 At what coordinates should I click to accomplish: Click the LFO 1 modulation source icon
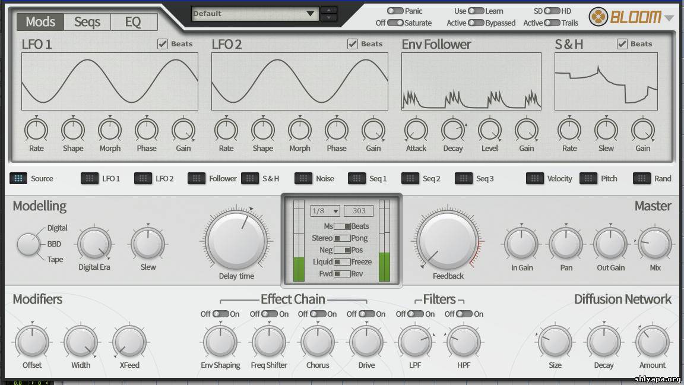(90, 178)
